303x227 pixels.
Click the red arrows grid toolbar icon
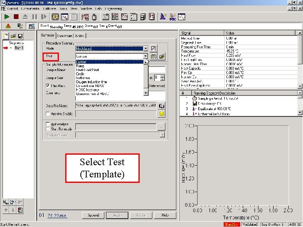(x=85, y=17)
